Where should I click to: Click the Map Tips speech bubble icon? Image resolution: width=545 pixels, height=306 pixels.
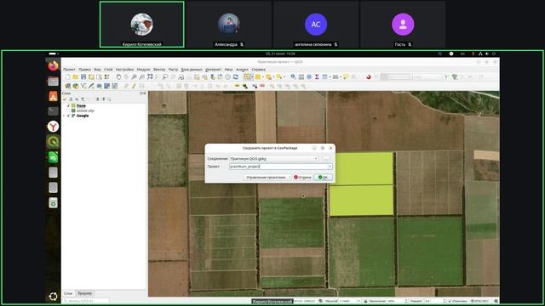[x=346, y=77]
